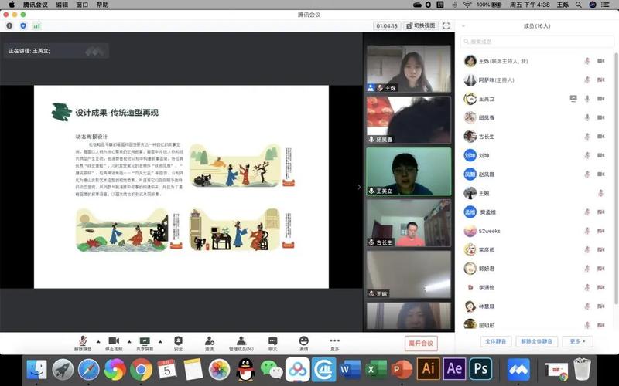Click the network signal strength icon
The image size is (619, 386).
[x=36, y=25]
